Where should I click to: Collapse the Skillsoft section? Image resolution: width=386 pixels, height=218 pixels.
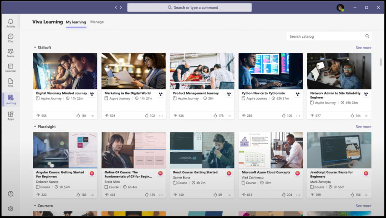(35, 47)
